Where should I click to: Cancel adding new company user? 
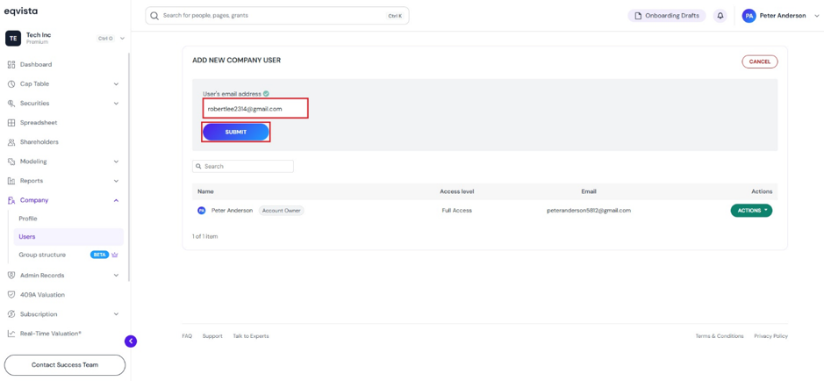[760, 61]
